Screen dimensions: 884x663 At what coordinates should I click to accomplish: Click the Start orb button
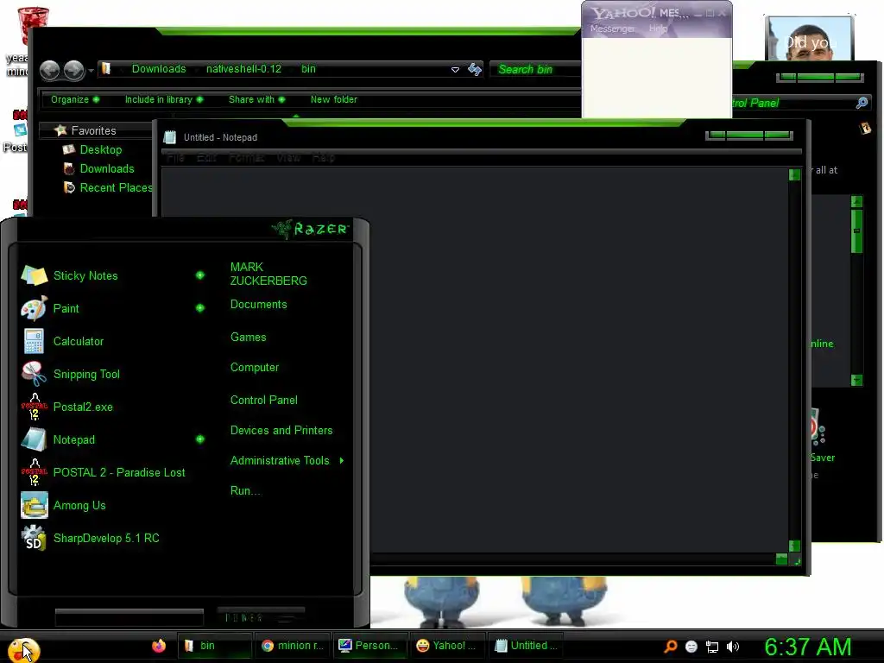click(x=23, y=649)
